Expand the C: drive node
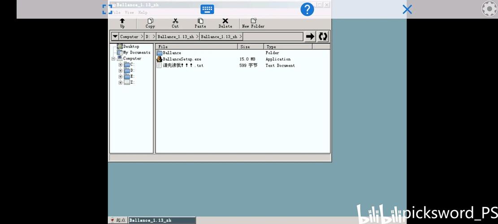This screenshot has height=224, width=498. pyautogui.click(x=121, y=65)
